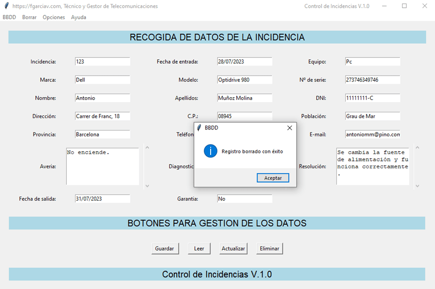Select the E-mail input field
The height and width of the screenshot is (289, 435).
(372, 134)
